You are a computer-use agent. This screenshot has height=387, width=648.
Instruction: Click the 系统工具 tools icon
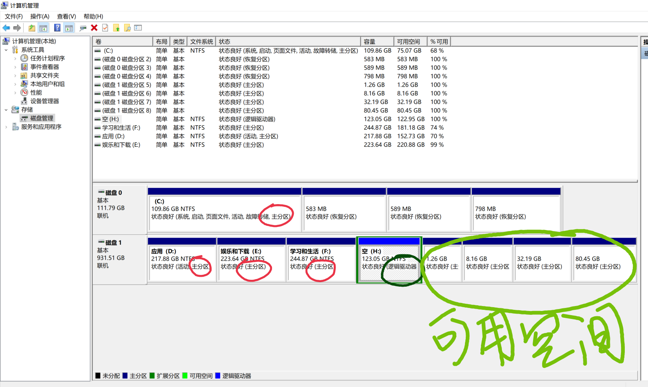point(15,50)
